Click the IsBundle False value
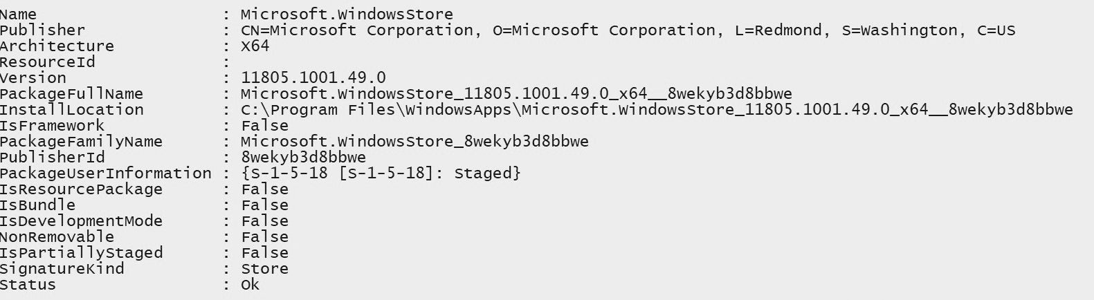Viewport: 1094px width, 300px height. [264, 205]
